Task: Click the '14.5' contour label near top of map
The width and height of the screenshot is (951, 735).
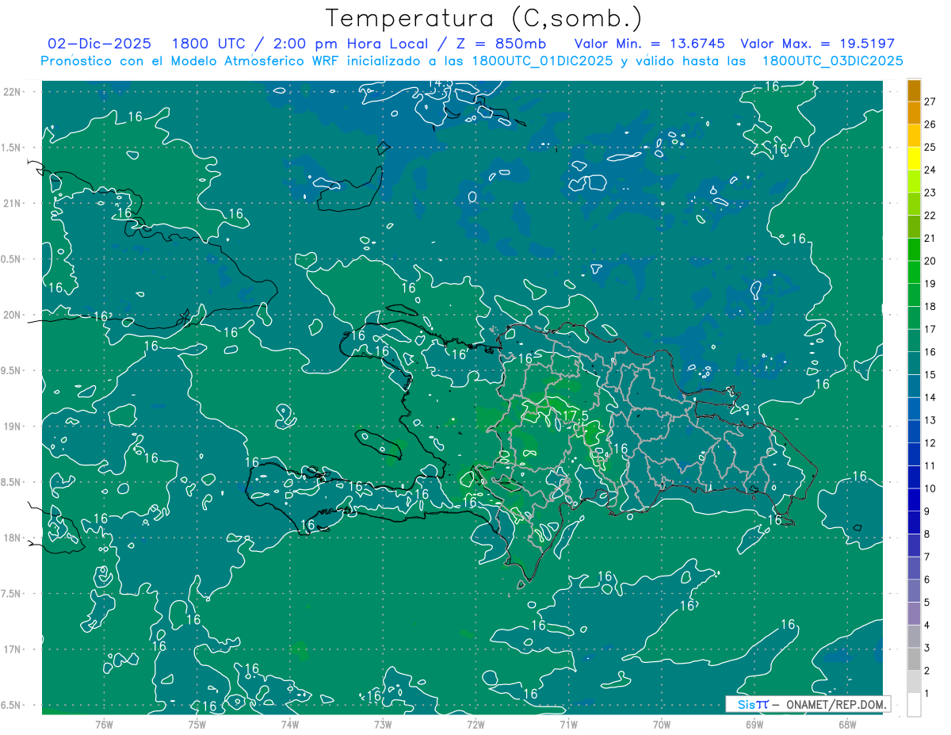Action: 441,82
